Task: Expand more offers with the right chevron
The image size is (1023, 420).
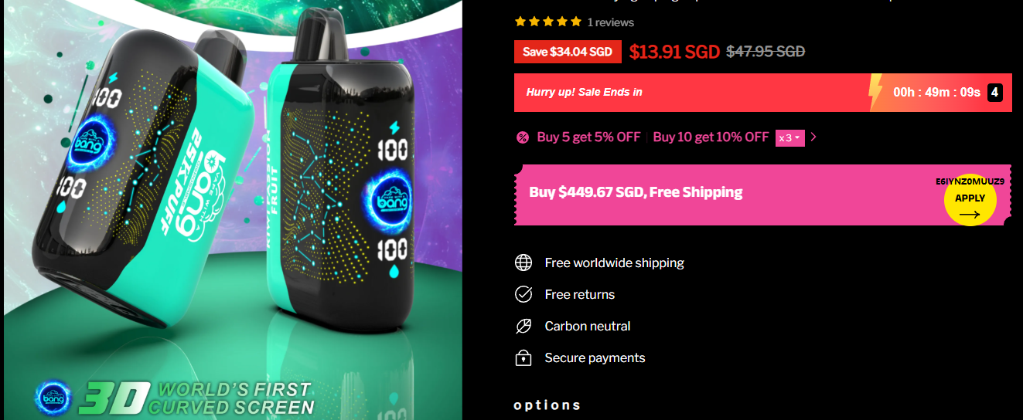Action: click(x=813, y=137)
